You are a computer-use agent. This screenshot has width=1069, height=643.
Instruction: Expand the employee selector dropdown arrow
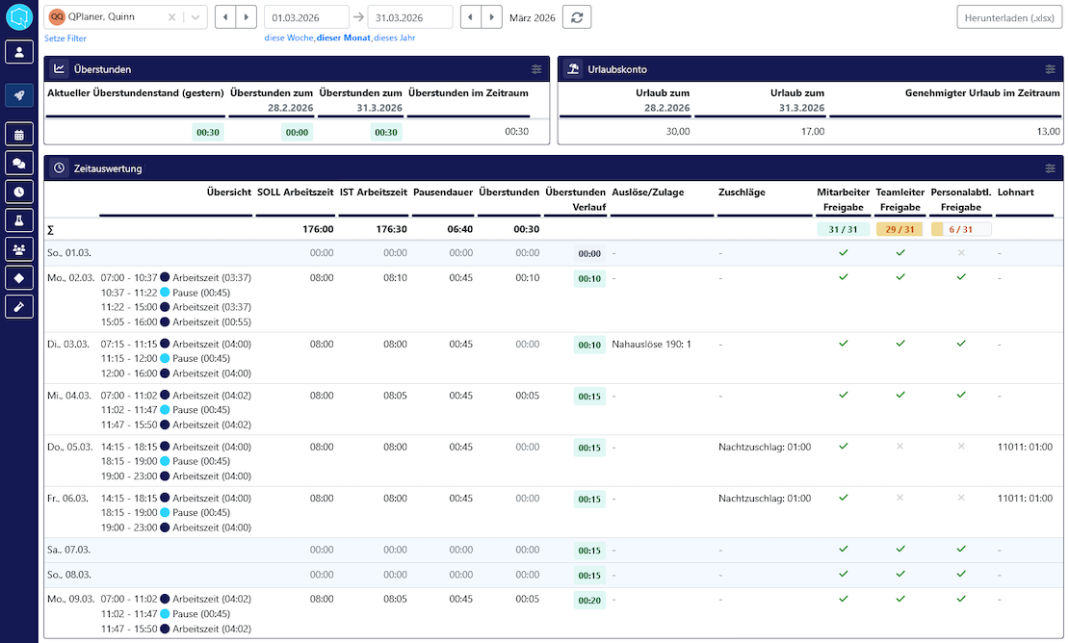coord(196,17)
